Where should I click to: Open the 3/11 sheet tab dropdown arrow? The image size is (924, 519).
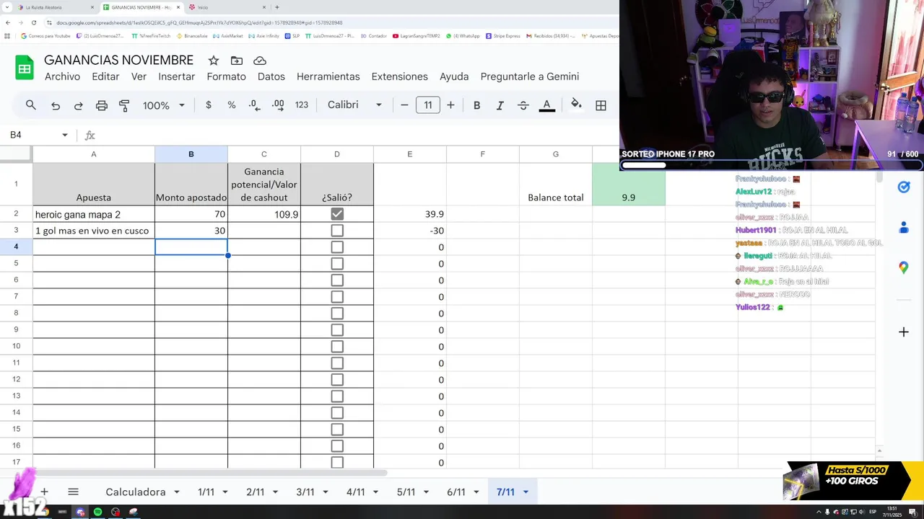point(325,492)
